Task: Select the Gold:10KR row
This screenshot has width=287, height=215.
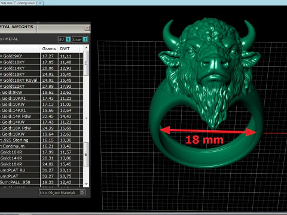Action: (41, 152)
